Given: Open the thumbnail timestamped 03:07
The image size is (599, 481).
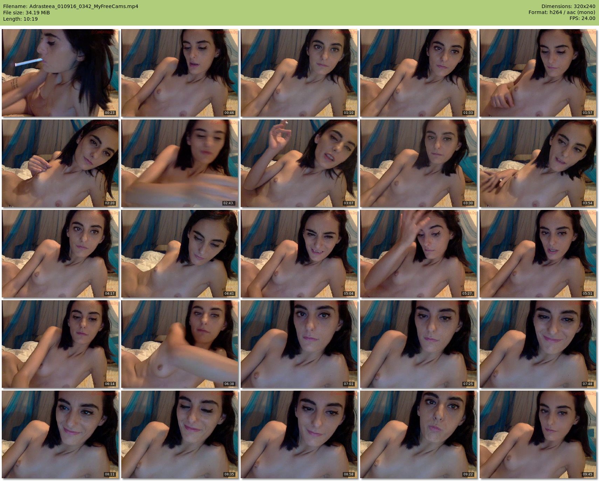Looking at the screenshot, I should [299, 163].
